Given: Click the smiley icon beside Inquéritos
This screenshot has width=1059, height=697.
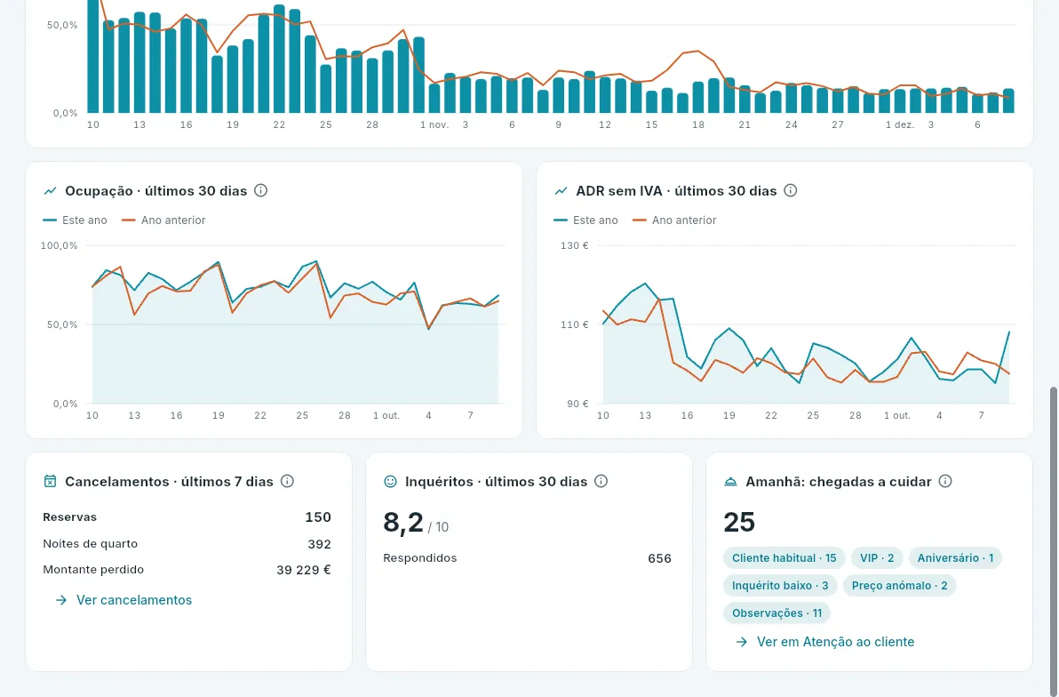Looking at the screenshot, I should tap(390, 481).
